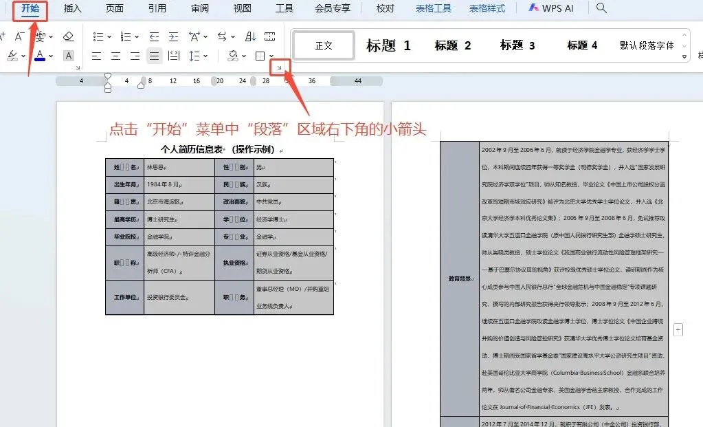
Task: Toggle character shading on the gray A
Action: [x=69, y=56]
